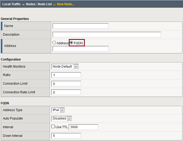Click the Local Traffic breadcrumb
The height and width of the screenshot is (141, 183).
(12, 4)
